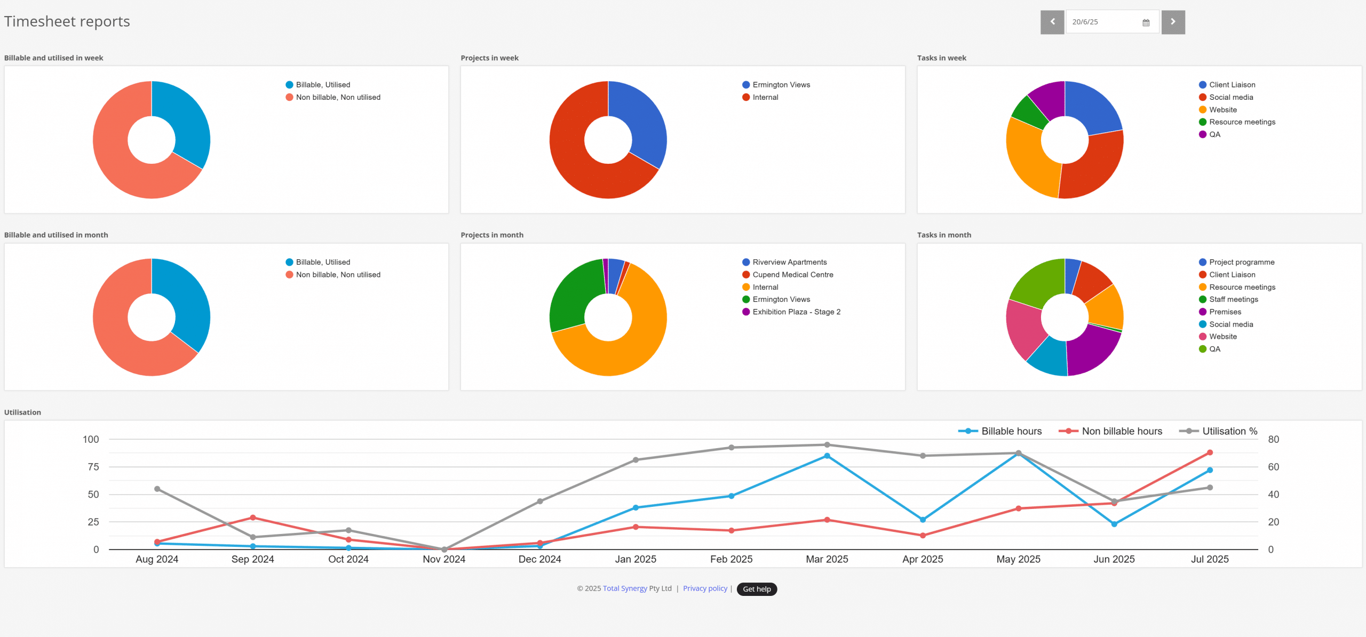Click the Client Liaison legend marker in Tasks in week
This screenshot has height=637, width=1366.
[1203, 85]
